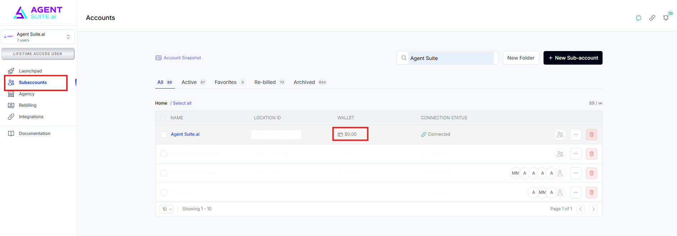Click the Home breadcrumb
Image resolution: width=677 pixels, height=236 pixels.
point(161,103)
